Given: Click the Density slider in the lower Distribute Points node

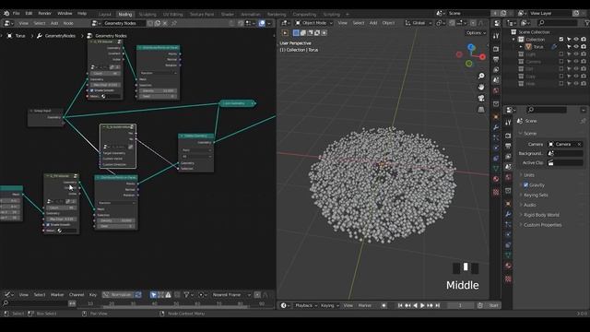Looking at the screenshot, I should tap(116, 220).
